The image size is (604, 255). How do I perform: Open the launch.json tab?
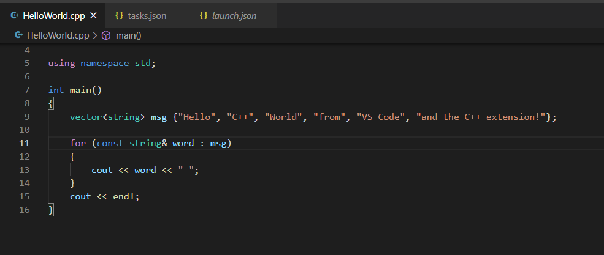click(234, 16)
